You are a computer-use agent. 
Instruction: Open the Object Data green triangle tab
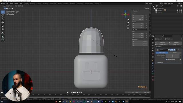(x=153, y=74)
